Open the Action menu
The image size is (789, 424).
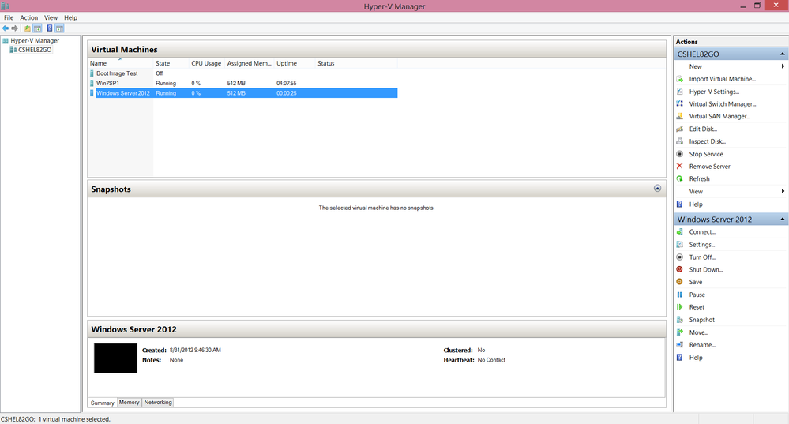pos(28,17)
